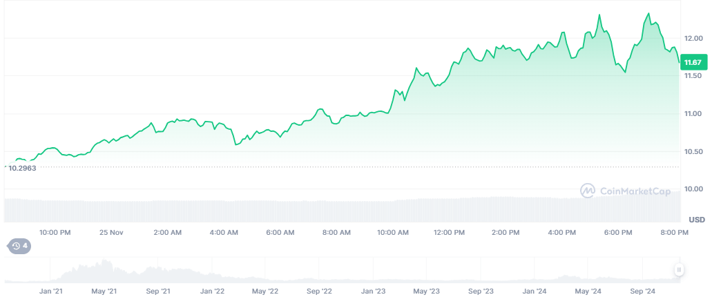Viewport: 712px width, 306px height.
Task: Click the 10:00 AM time label
Action: [393, 233]
